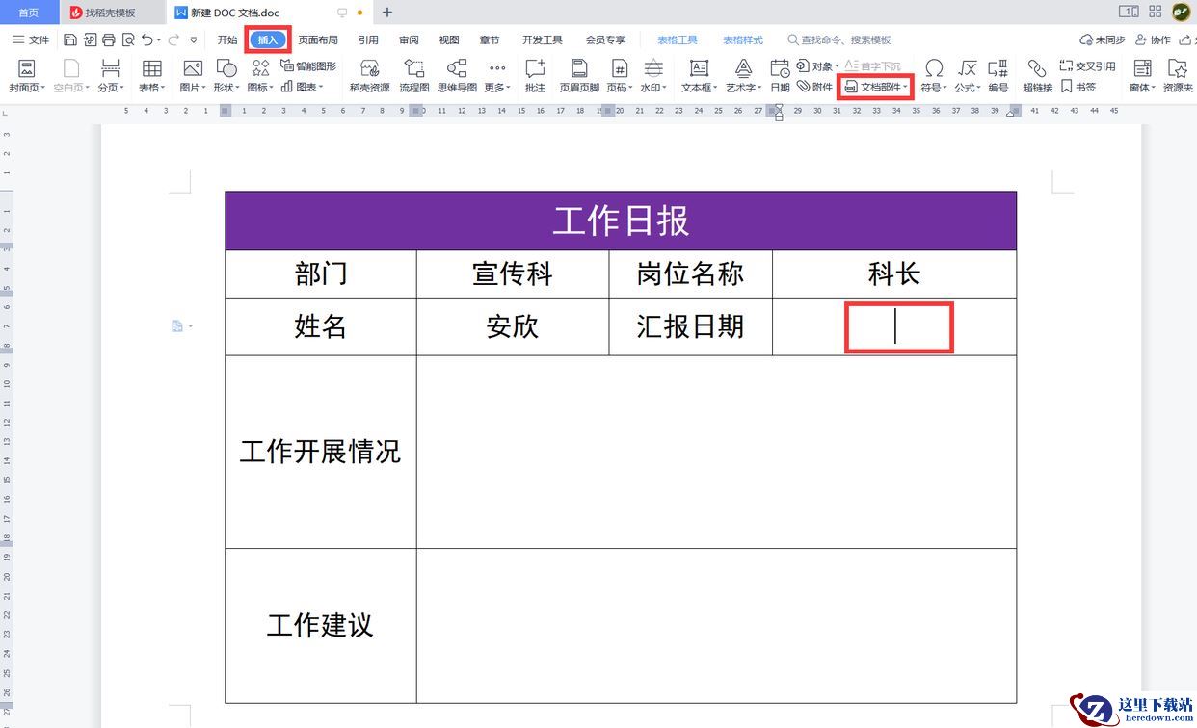Click the Numbering (编号) icon
Viewport: 1197px width, 728px height.
(998, 68)
